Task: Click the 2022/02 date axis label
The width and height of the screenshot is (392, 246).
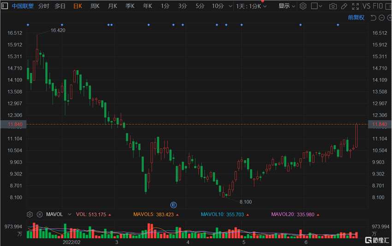Action: (71, 242)
